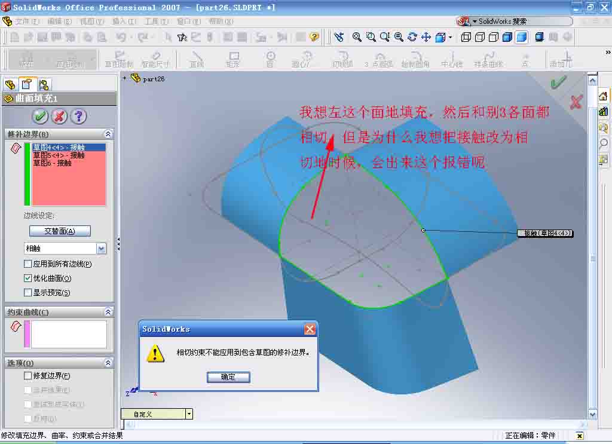Switch to Hidden Lines Visible display

pos(480,37)
